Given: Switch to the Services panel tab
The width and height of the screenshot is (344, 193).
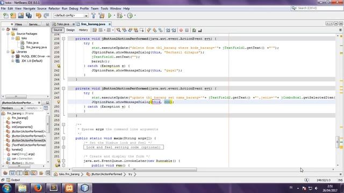Looking at the screenshot, I should 34,24.
